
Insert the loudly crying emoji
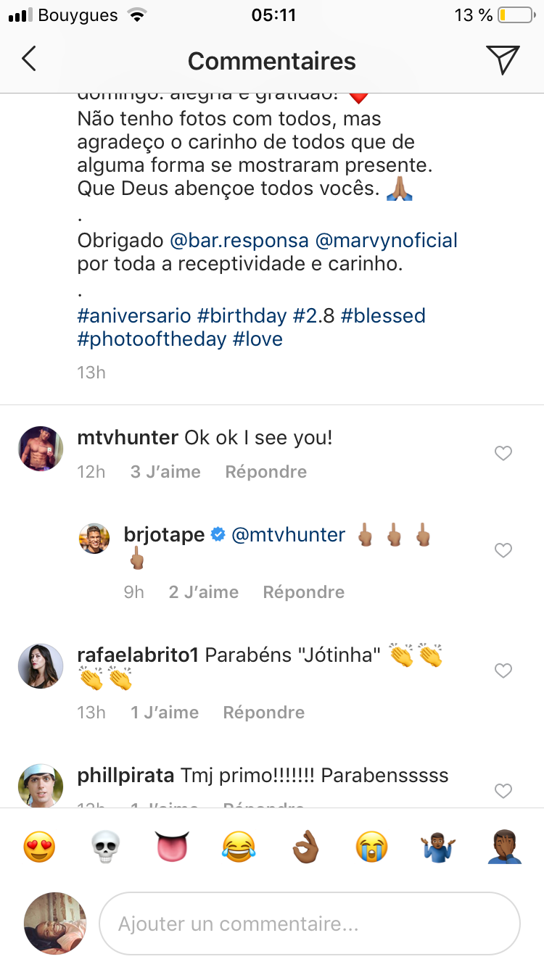click(x=372, y=846)
